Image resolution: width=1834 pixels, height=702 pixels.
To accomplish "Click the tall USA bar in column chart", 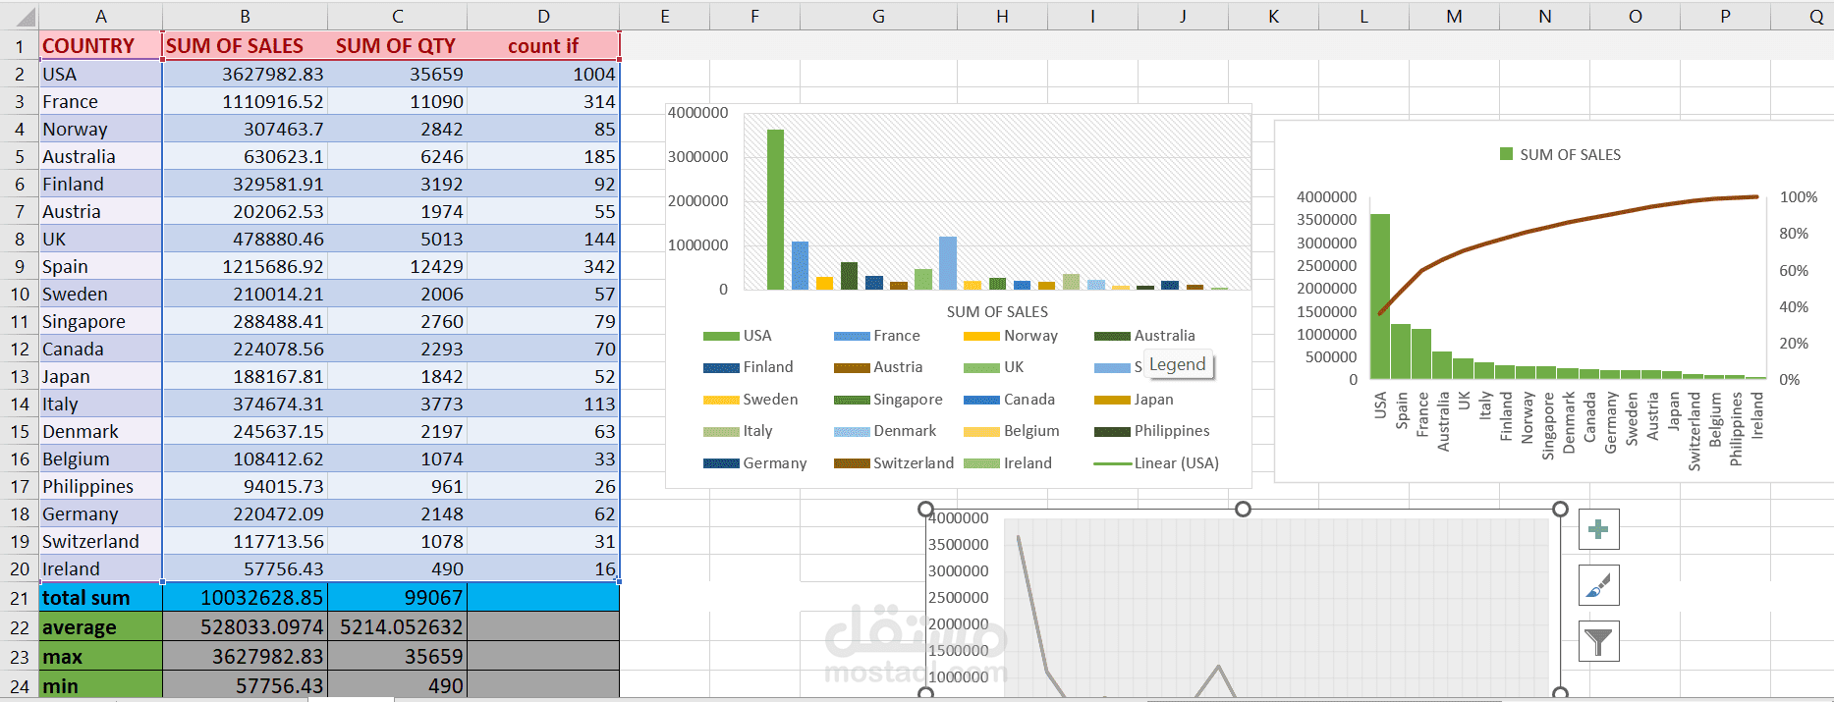I will [775, 210].
